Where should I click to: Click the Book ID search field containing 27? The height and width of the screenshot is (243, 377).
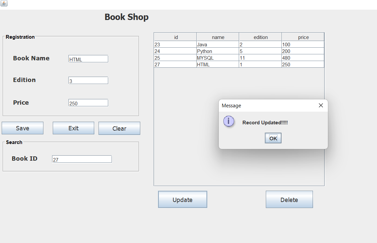click(82, 159)
